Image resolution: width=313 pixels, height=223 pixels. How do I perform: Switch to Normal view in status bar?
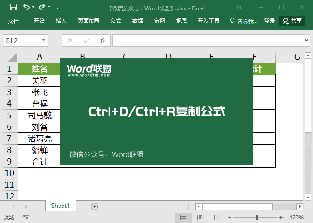pyautogui.click(x=183, y=218)
